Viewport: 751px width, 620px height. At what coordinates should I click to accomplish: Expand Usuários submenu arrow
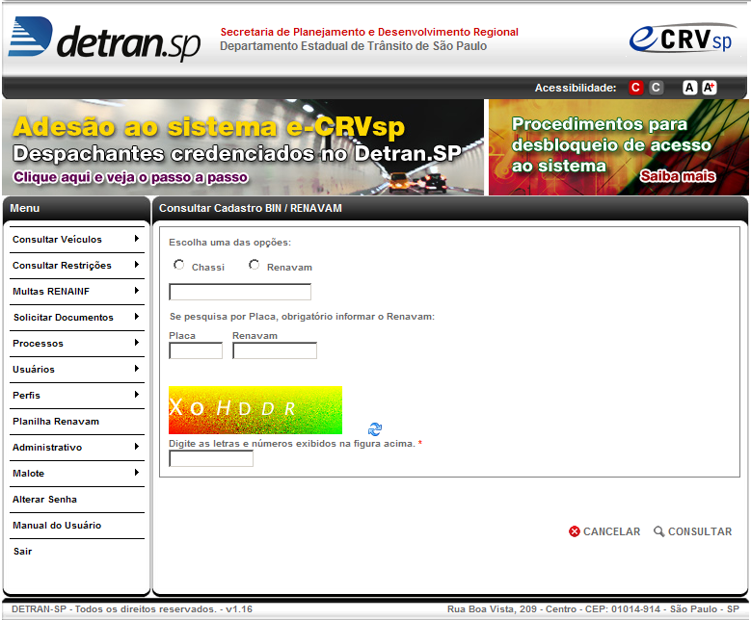point(137,369)
